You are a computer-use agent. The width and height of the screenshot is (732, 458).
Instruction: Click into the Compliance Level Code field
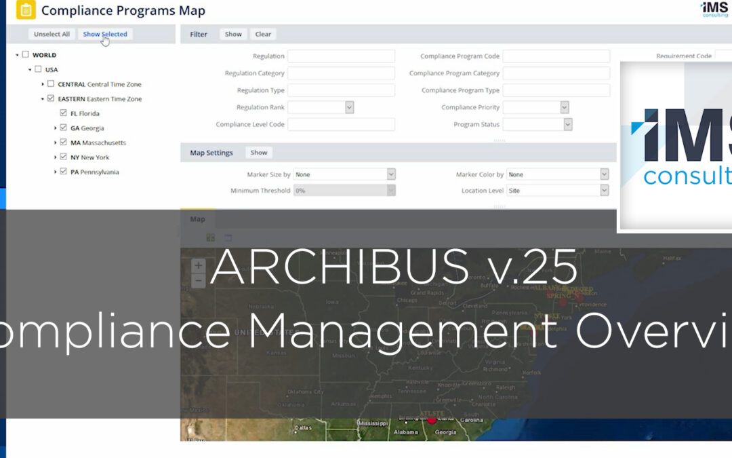pos(341,124)
